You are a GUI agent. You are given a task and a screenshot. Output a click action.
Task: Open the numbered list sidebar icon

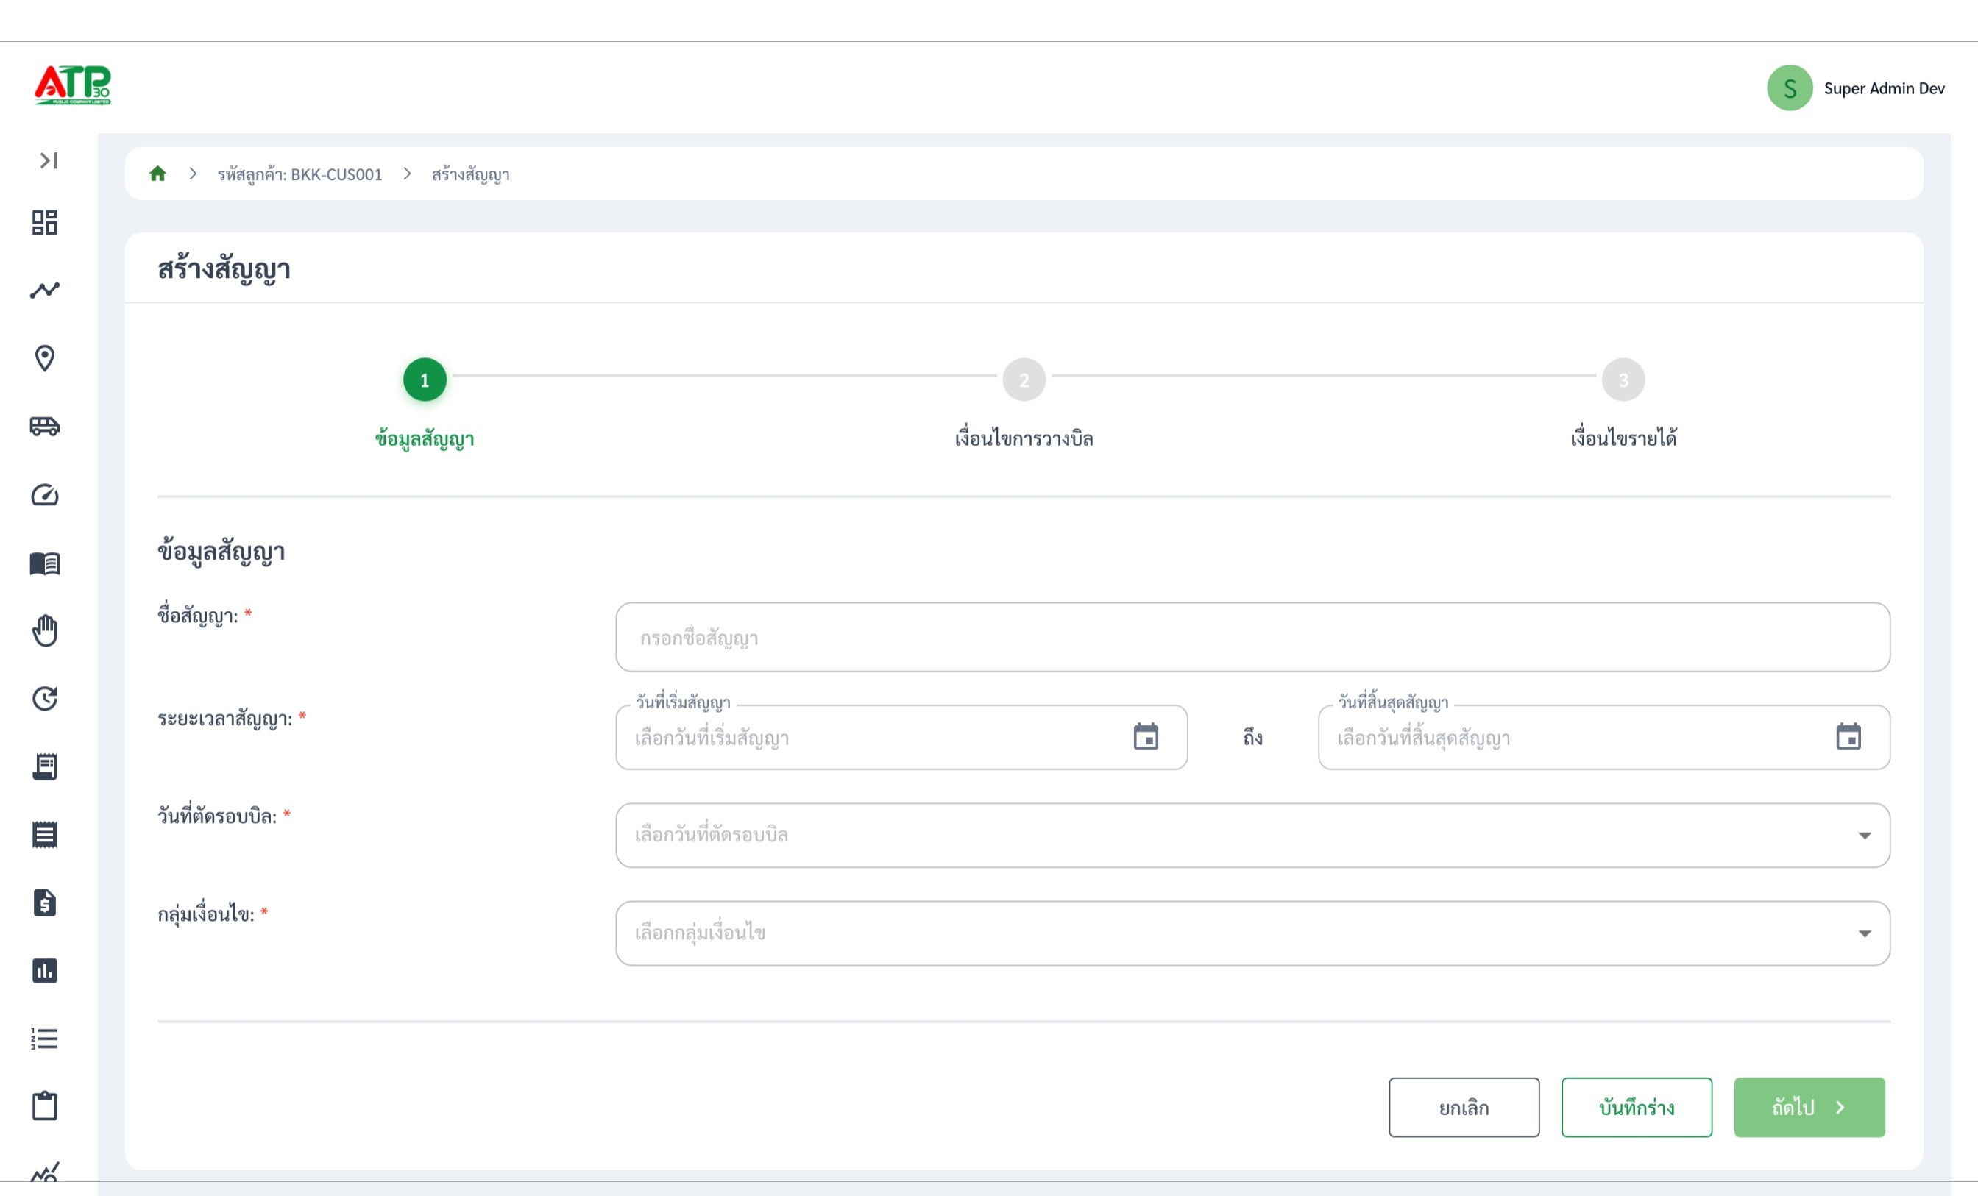click(x=45, y=1039)
